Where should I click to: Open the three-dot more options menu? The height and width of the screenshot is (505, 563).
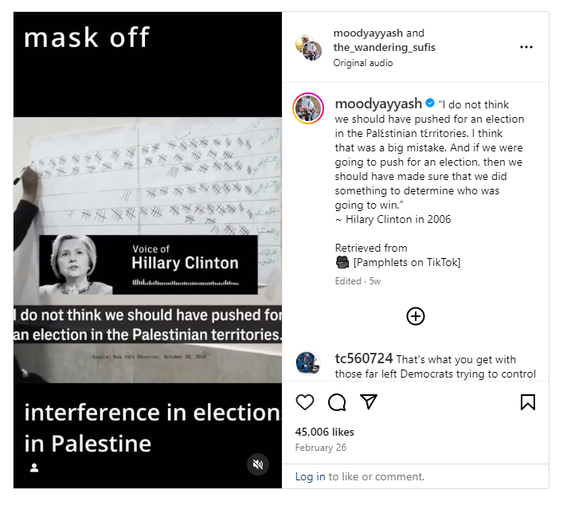point(526,47)
